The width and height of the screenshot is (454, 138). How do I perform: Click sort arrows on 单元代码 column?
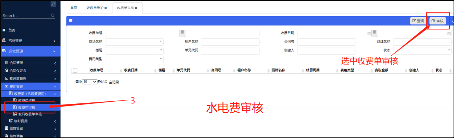208,70
